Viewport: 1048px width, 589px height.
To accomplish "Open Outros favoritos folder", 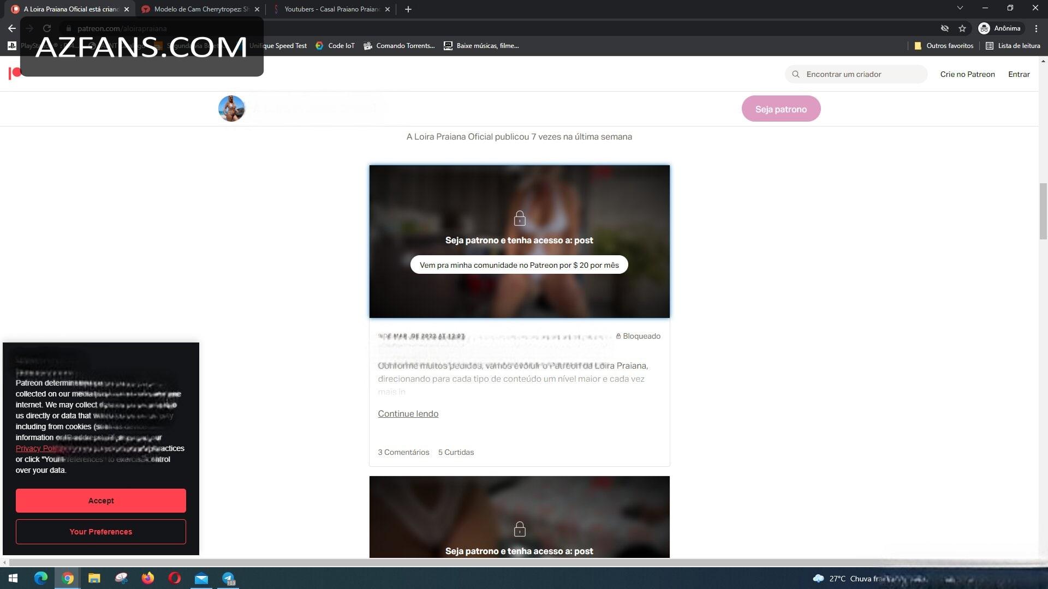I will [944, 46].
